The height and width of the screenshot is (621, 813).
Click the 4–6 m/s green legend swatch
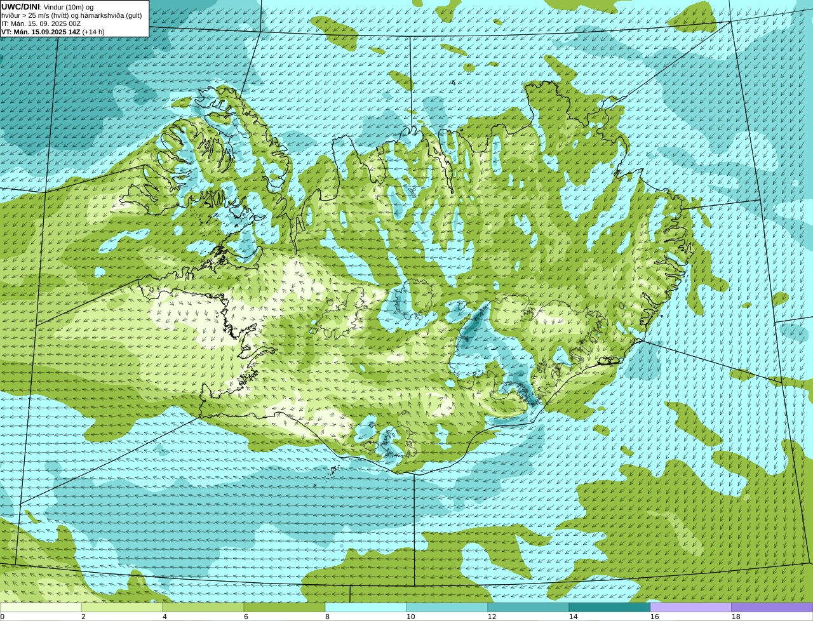(203, 607)
